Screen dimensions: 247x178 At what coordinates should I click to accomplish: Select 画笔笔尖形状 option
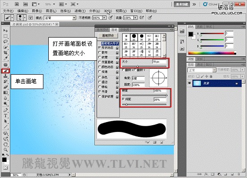[x=110, y=43]
